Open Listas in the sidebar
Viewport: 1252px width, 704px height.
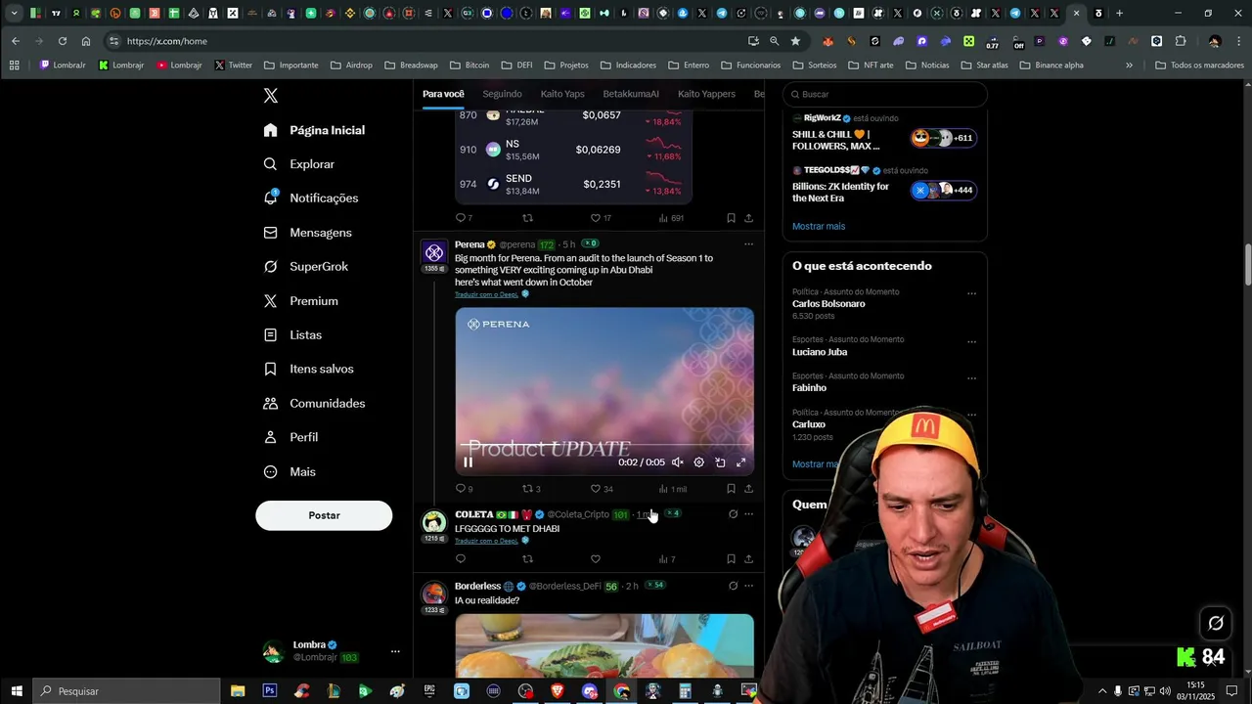[x=292, y=334]
